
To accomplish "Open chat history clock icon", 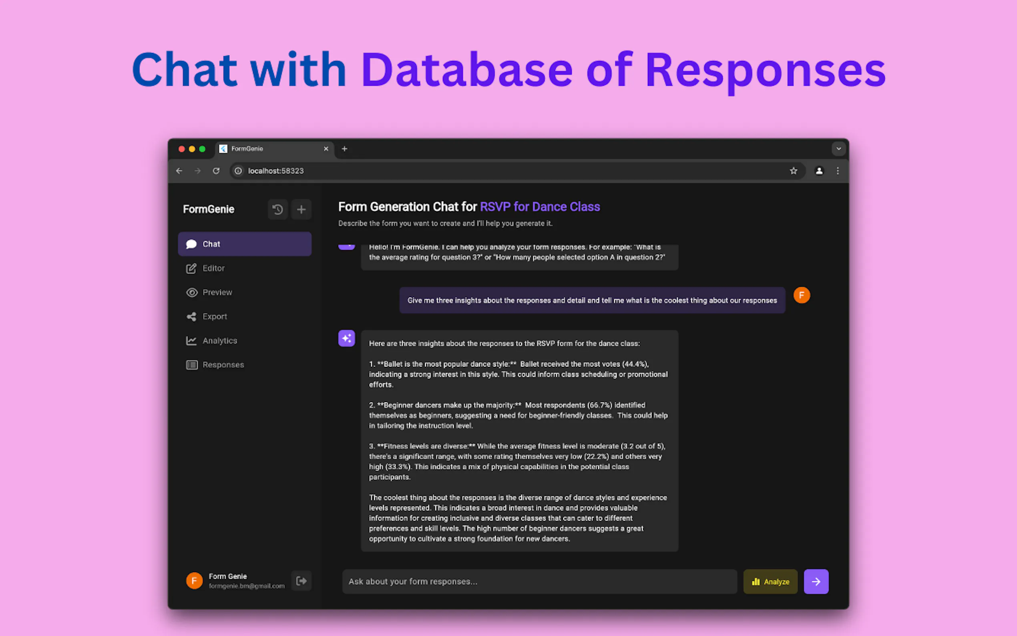I will click(x=277, y=209).
